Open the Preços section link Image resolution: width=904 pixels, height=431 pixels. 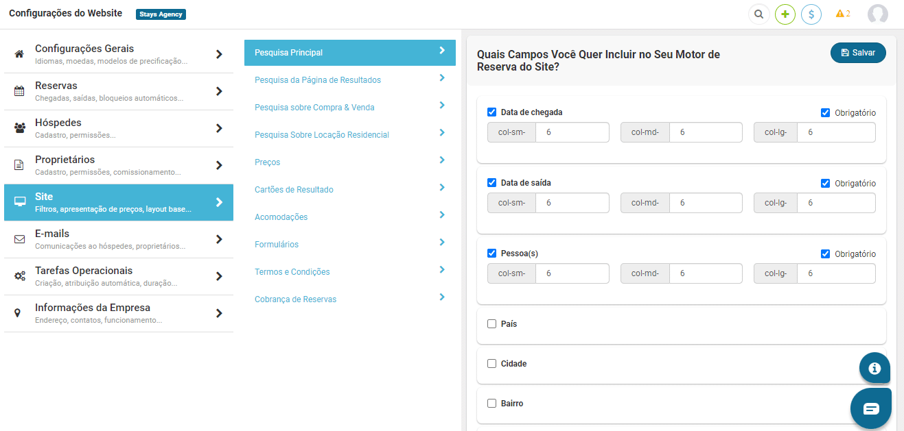[x=267, y=162]
